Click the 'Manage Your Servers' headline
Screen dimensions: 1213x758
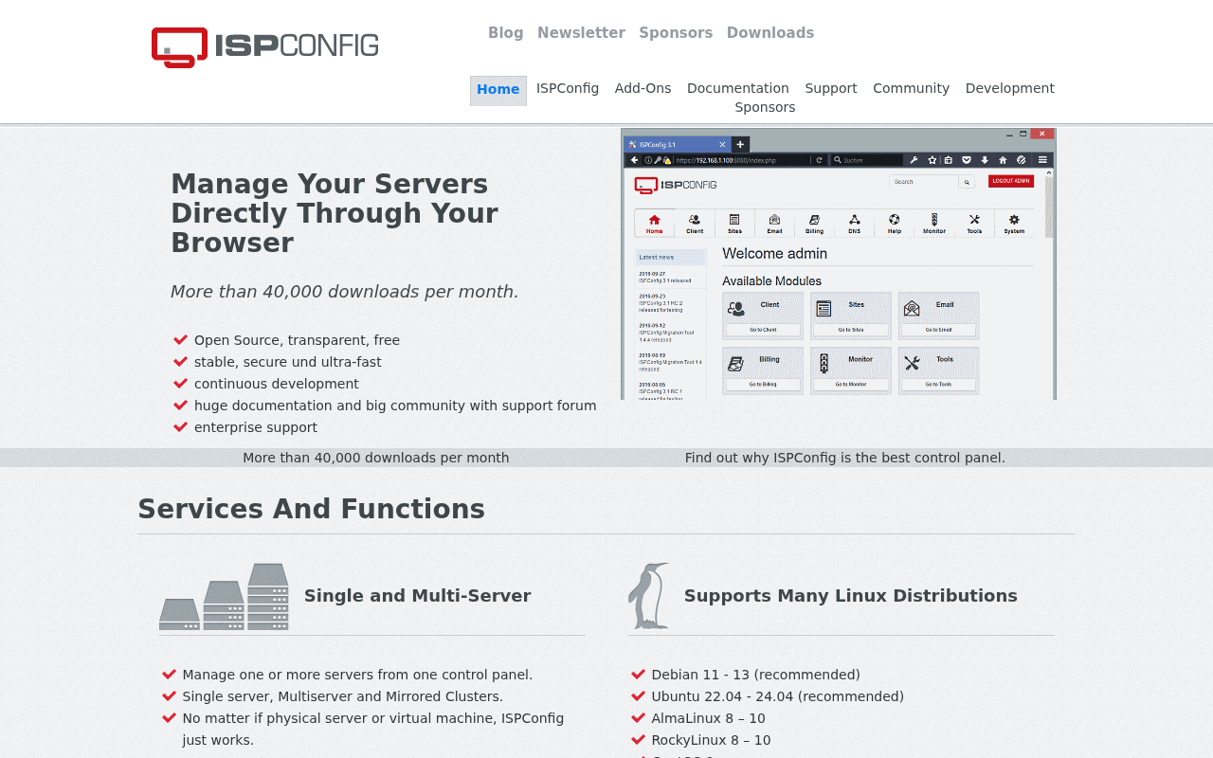(x=335, y=213)
